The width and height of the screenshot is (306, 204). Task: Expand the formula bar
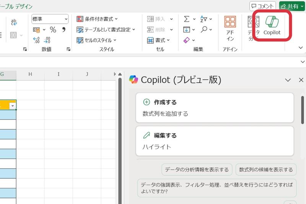[x=303, y=62]
